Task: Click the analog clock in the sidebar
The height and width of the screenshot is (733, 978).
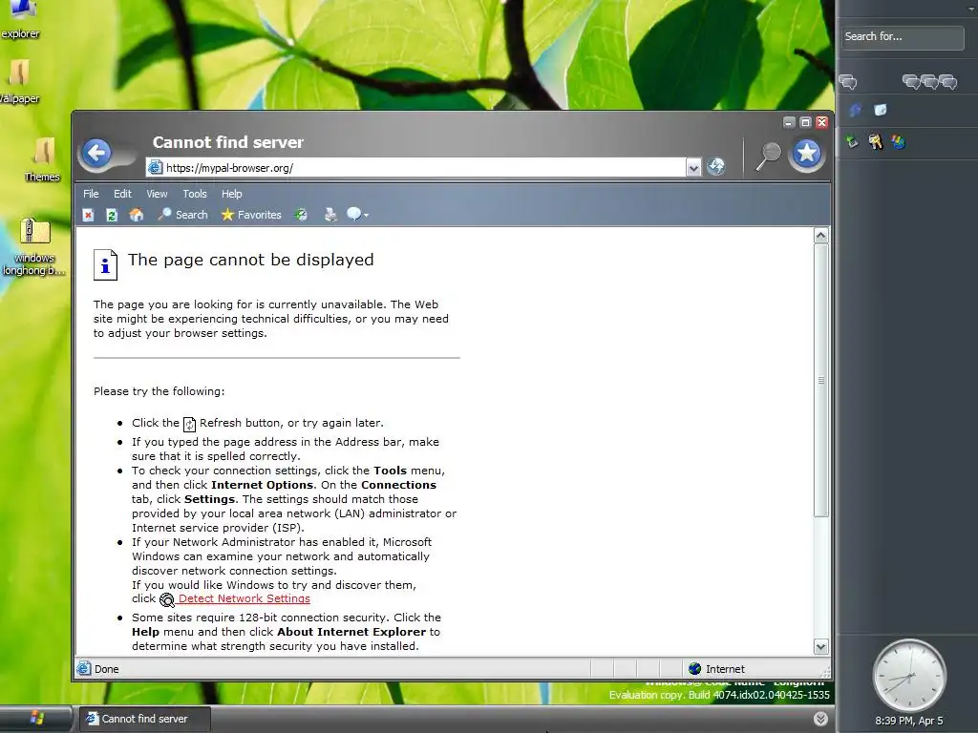Action: click(909, 676)
